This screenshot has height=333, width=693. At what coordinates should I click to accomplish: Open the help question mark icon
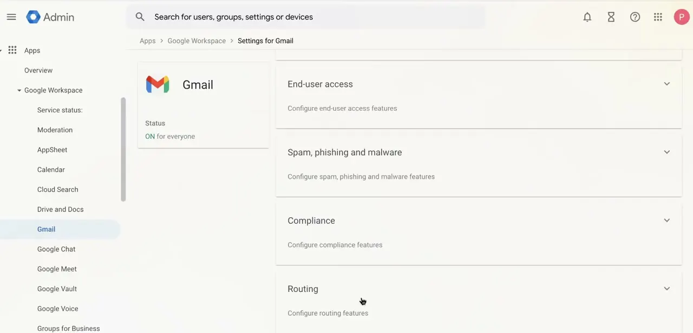click(635, 17)
